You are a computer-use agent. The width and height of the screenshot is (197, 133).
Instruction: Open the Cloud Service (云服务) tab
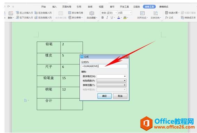point(136,7)
